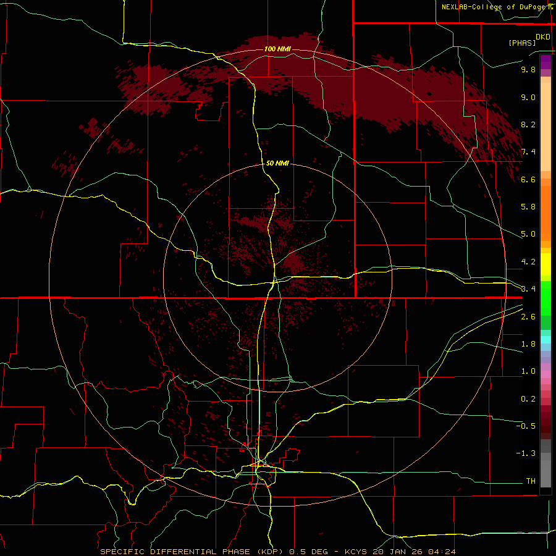Viewport: 556px width, 556px height.
Task: Click the 5.8 value on the color scale
Action: click(528, 207)
